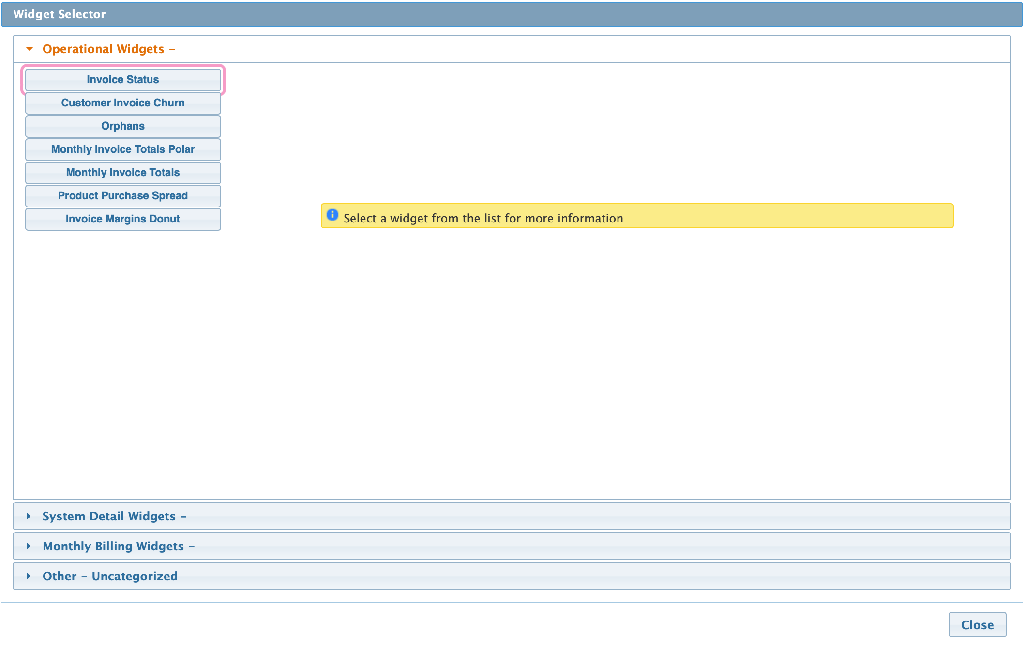1025x651 pixels.
Task: Click the arrow beside Monthly Billing Widgets
Action: point(29,546)
